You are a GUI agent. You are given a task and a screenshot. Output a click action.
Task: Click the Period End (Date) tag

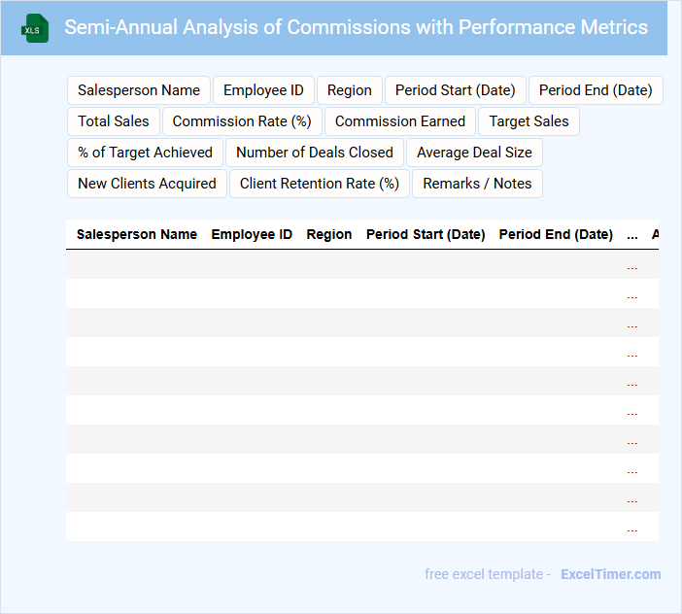click(596, 90)
